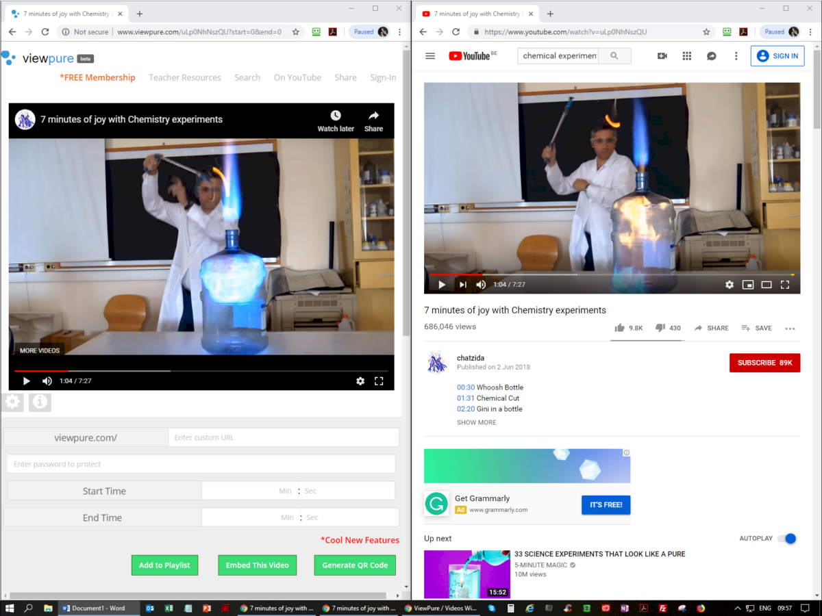Open the ViewPure video settings gear
The height and width of the screenshot is (616, 822).
360,381
